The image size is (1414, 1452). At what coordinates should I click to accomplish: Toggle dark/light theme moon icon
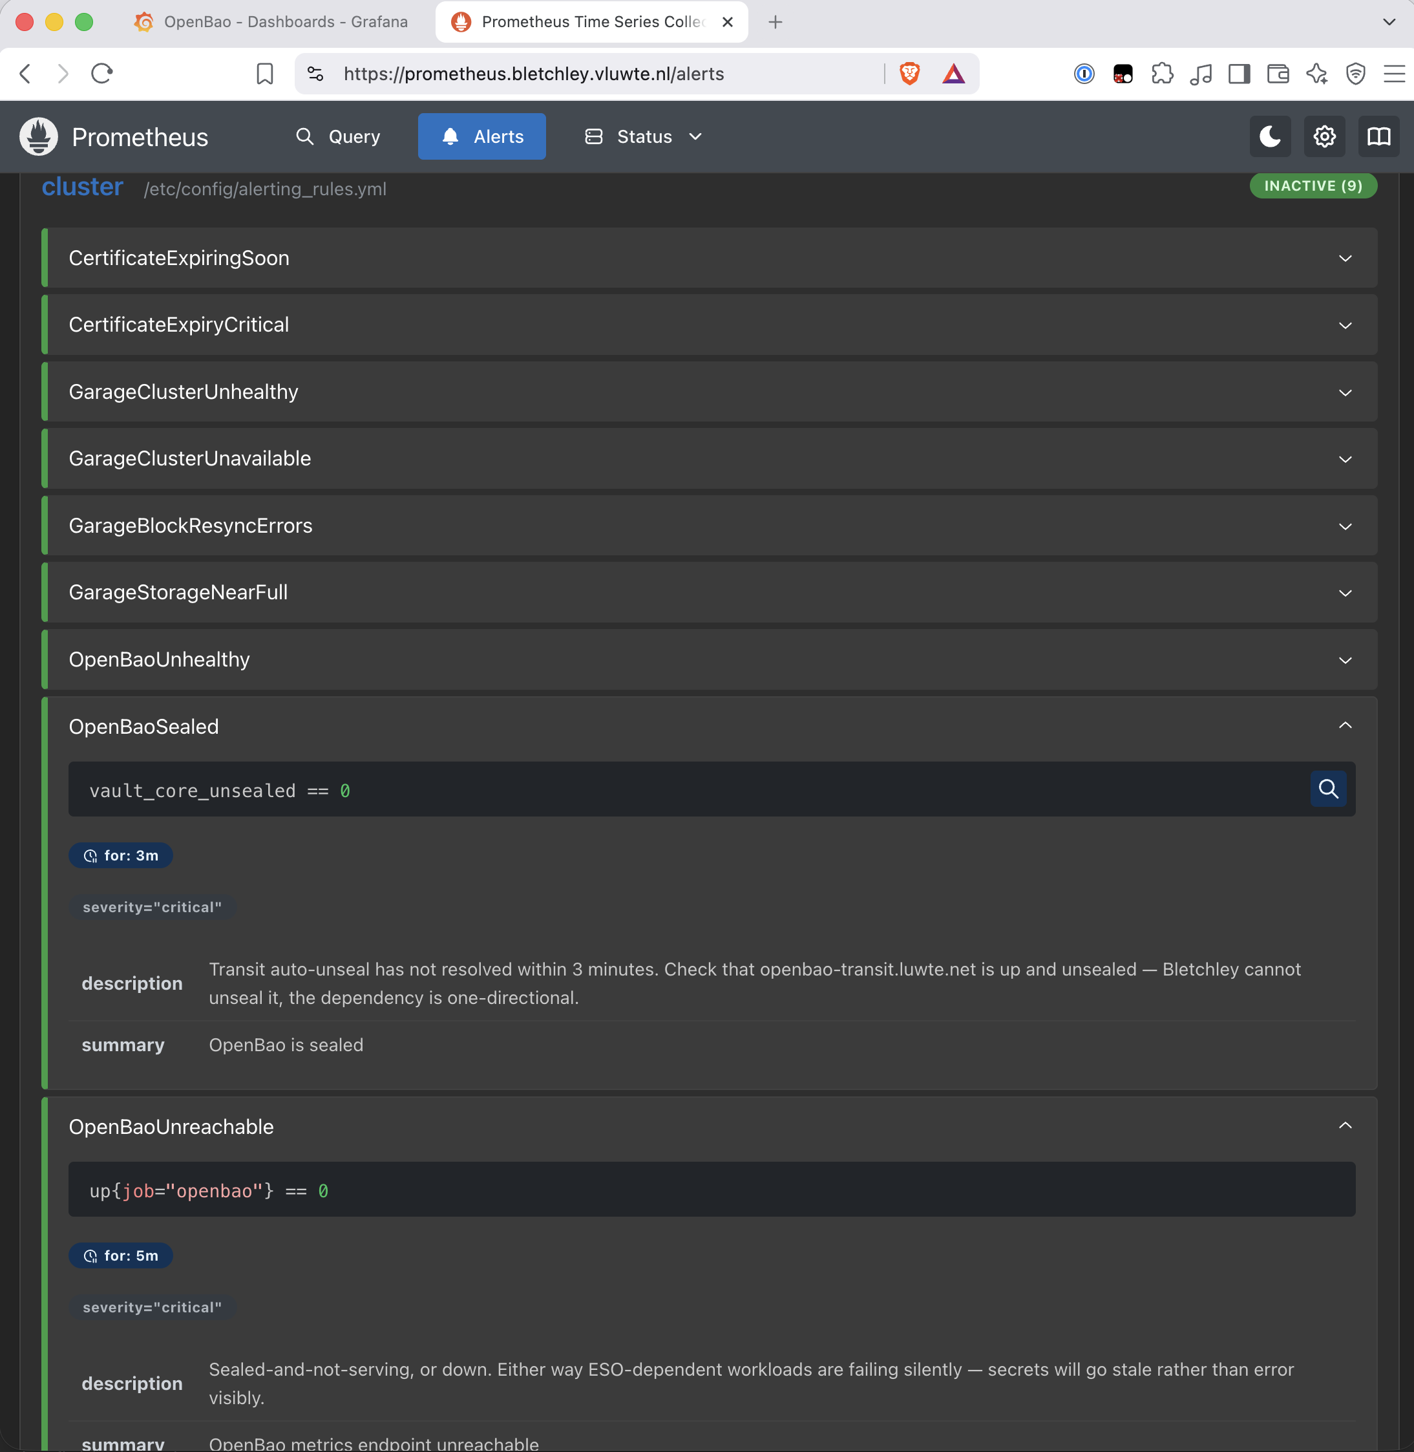[1270, 136]
